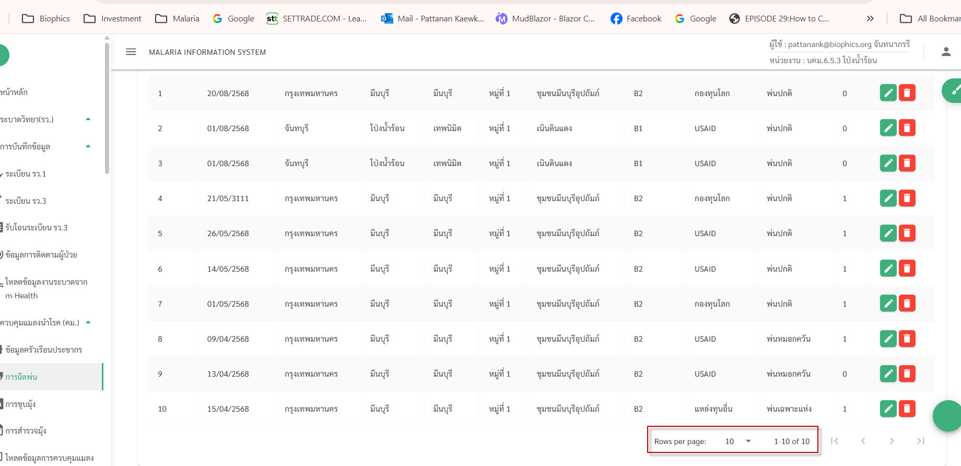Edit row 1 dated 20/08/2568
The width and height of the screenshot is (961, 466).
(x=888, y=93)
